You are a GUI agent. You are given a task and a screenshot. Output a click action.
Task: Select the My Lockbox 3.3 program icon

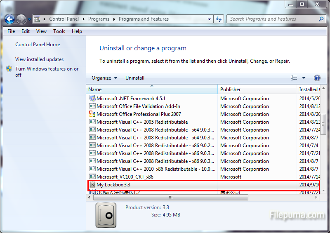point(92,185)
